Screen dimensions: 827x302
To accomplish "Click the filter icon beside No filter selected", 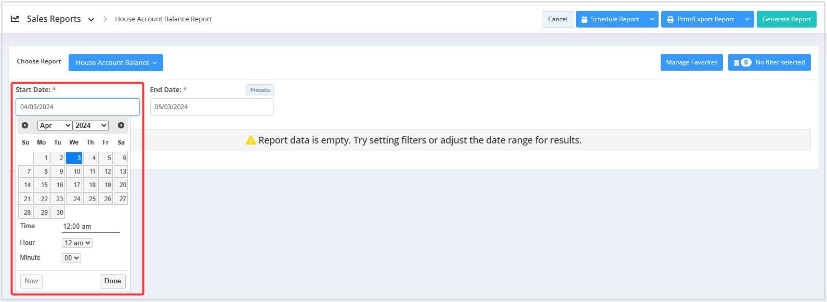I will click(x=736, y=62).
